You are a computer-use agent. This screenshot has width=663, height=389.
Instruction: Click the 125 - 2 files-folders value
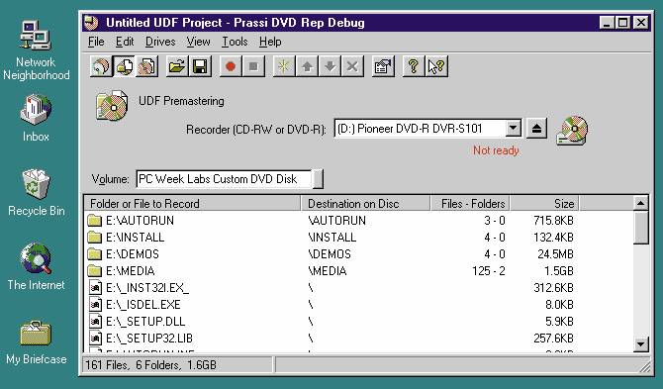[489, 271]
